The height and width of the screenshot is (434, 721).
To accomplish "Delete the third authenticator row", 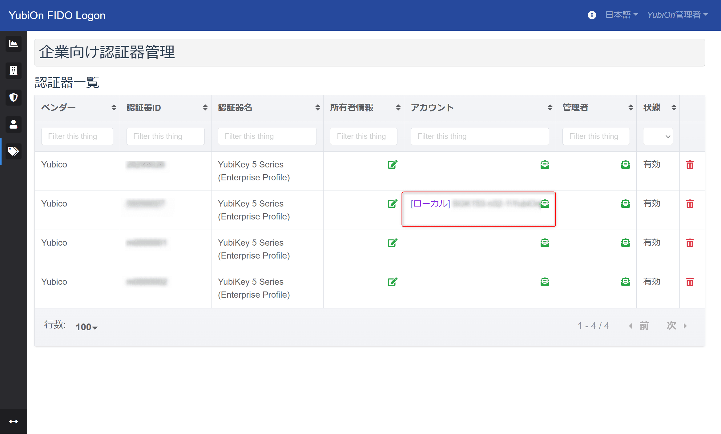I will click(x=690, y=243).
